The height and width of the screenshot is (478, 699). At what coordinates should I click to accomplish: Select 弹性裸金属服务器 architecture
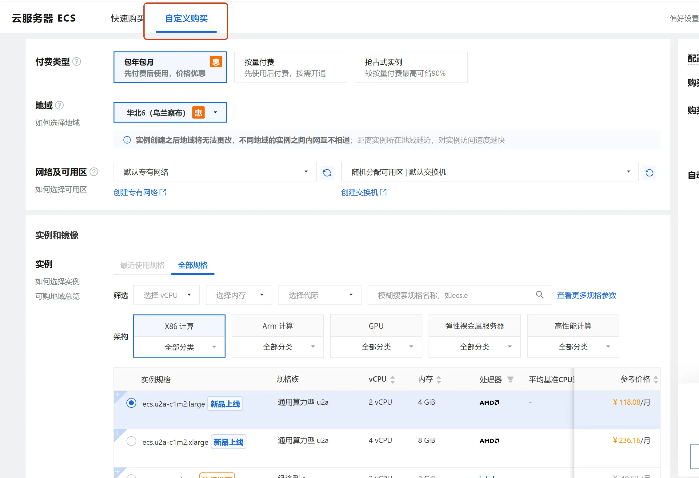pos(475,326)
